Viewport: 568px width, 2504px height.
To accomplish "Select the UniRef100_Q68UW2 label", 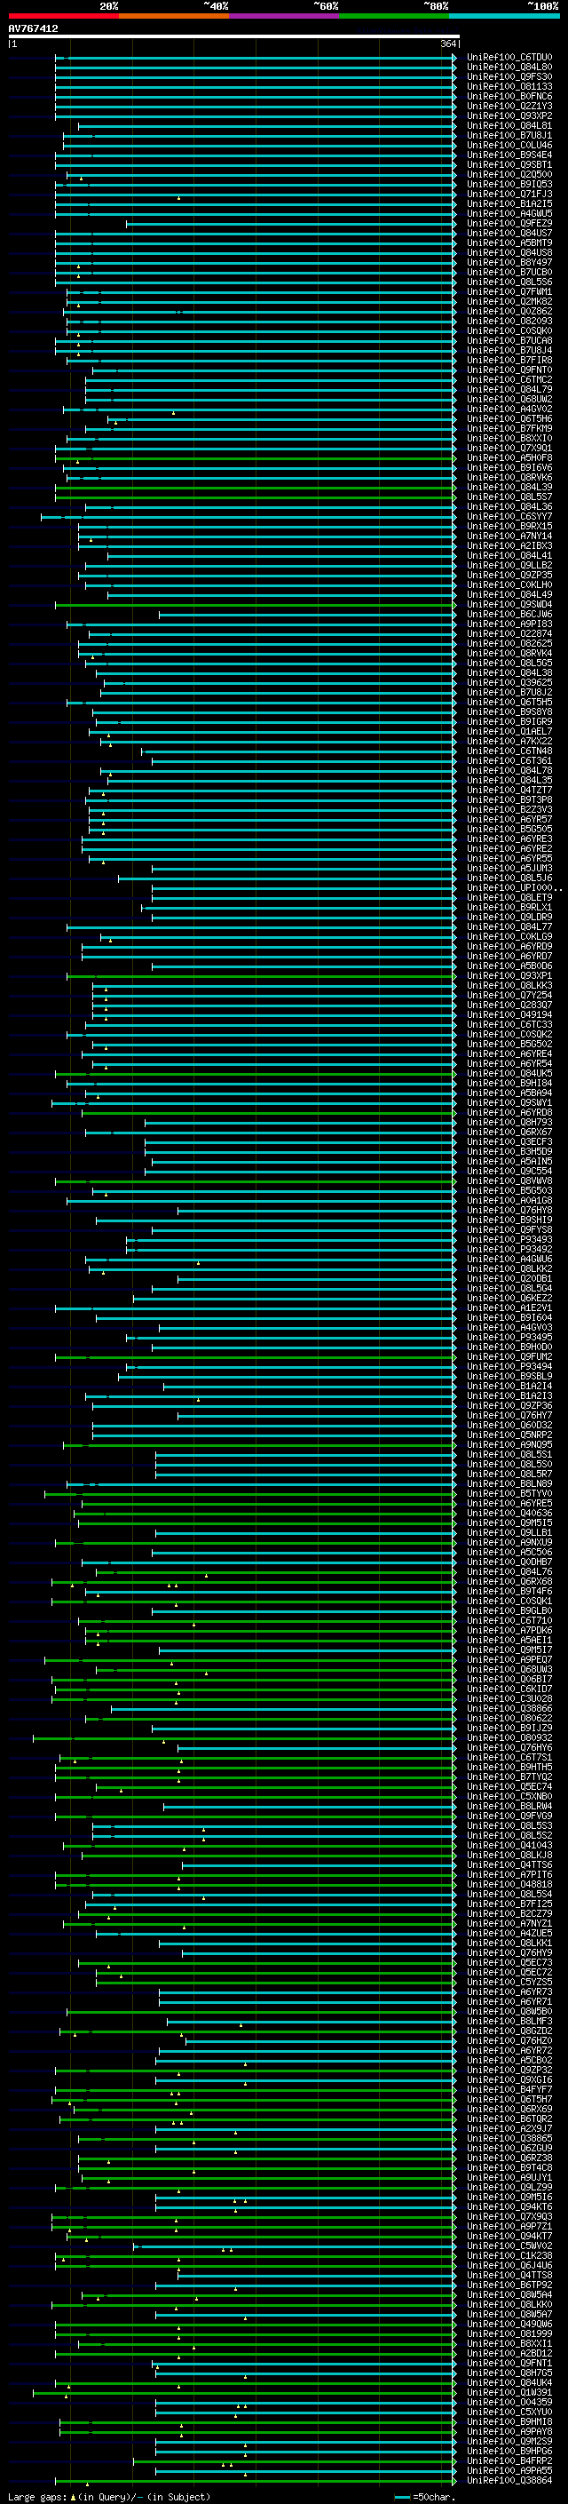I will 509,400.
